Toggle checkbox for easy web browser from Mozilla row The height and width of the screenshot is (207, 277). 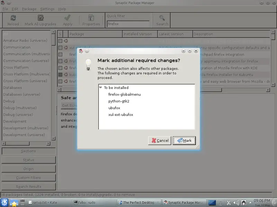[60, 81]
